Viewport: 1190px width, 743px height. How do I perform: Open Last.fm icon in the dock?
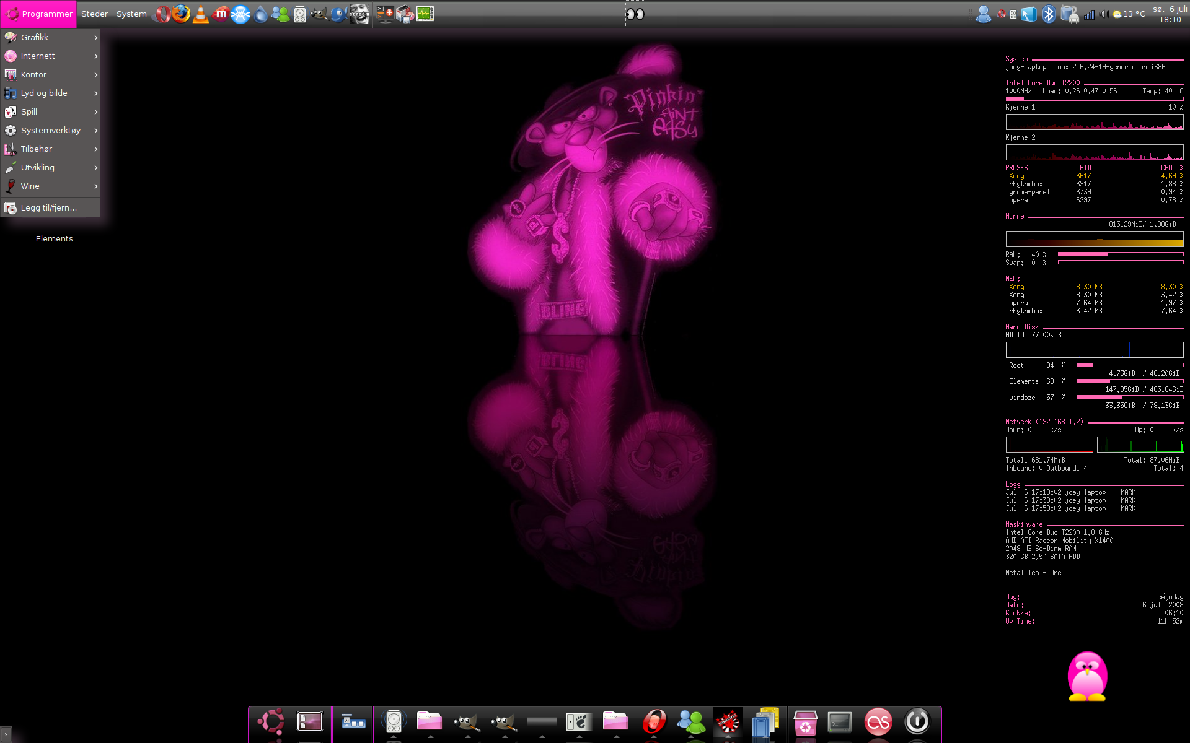(878, 721)
